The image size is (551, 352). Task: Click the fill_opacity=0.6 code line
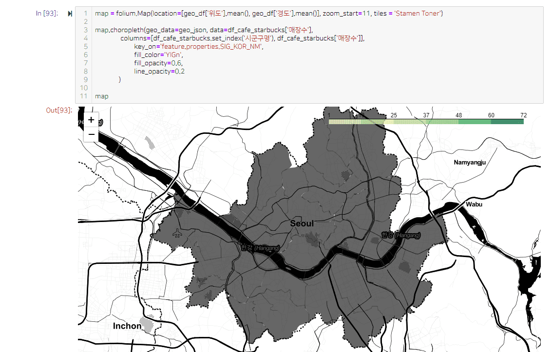[x=158, y=63]
